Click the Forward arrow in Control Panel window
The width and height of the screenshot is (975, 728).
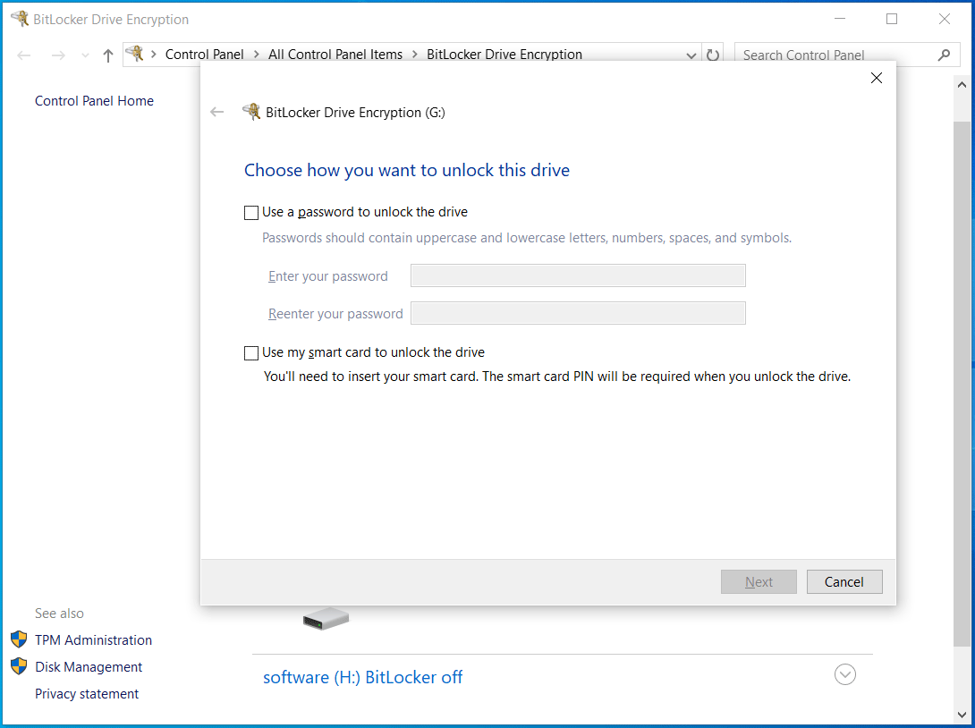tap(58, 55)
